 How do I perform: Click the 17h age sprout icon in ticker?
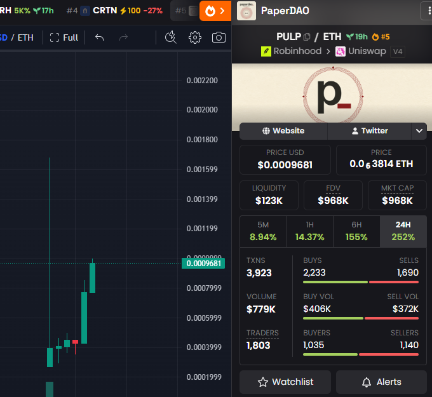point(37,11)
